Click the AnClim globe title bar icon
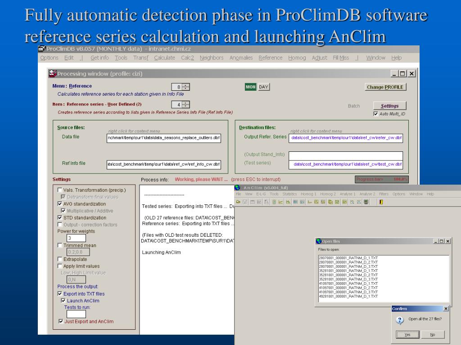The width and height of the screenshot is (461, 345). point(238,187)
